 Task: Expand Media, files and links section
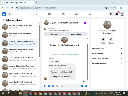pos(107,58)
